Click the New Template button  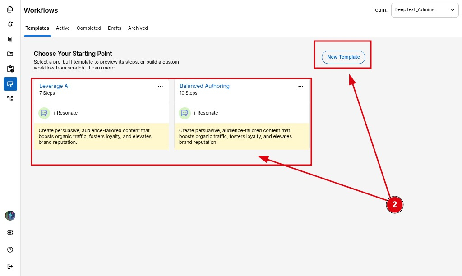(343, 57)
